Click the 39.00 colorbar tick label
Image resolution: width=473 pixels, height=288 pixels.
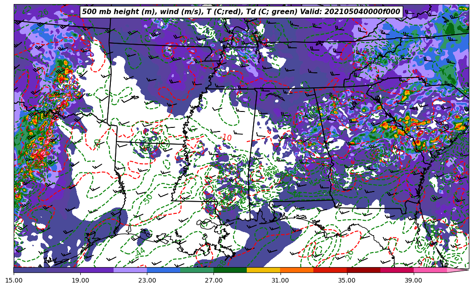pyautogui.click(x=413, y=281)
